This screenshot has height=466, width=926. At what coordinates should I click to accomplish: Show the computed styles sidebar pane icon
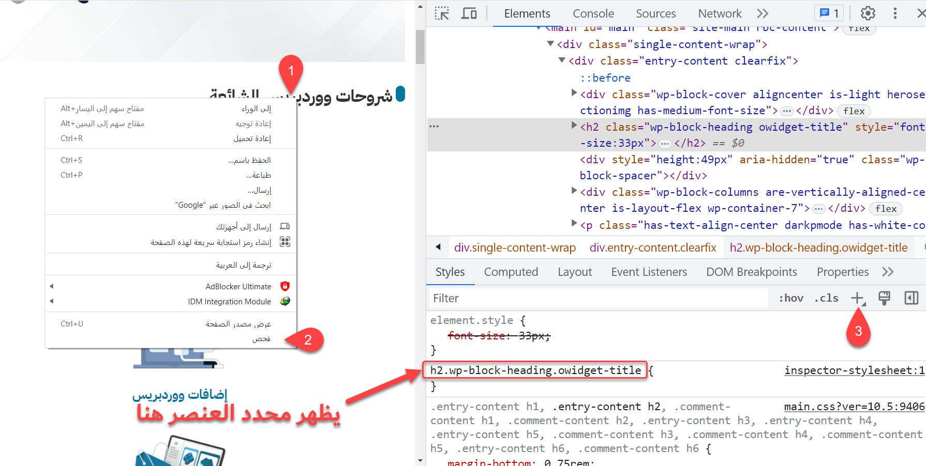912,298
